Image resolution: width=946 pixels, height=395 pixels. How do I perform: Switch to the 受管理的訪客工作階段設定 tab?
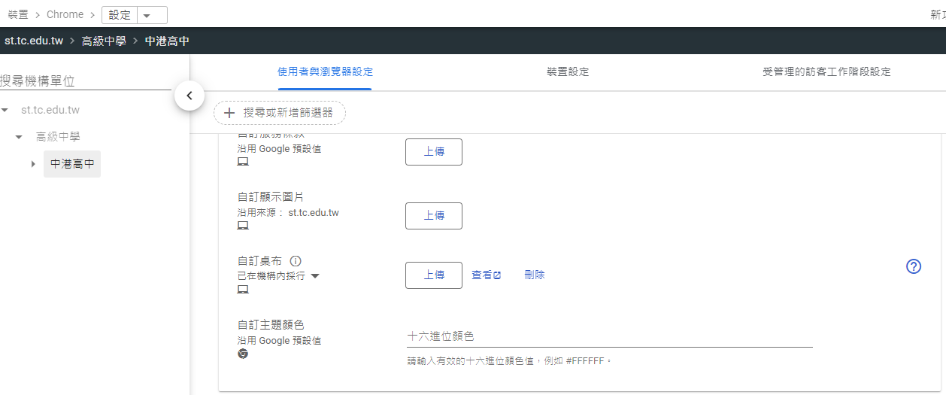(x=826, y=72)
